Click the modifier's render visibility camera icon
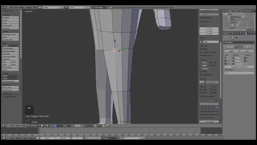 (x=236, y=47)
